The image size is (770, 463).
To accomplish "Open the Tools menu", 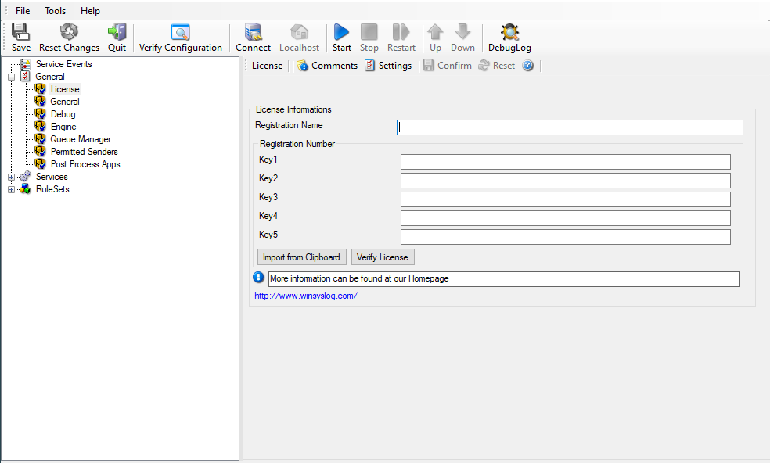I will coord(55,11).
